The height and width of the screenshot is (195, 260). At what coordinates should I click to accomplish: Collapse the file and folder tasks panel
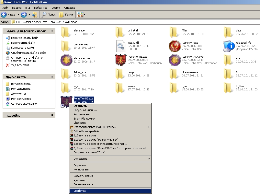52,31
